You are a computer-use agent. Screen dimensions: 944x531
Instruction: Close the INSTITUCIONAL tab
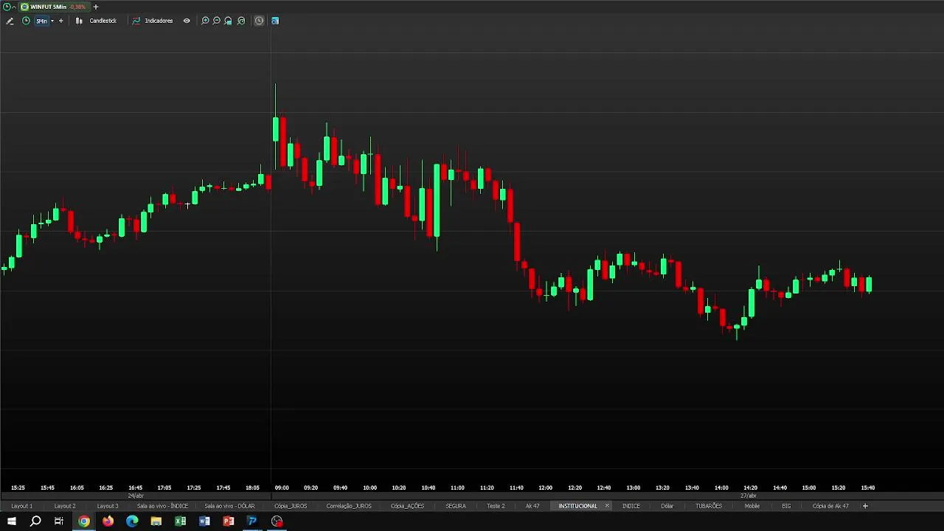(607, 506)
